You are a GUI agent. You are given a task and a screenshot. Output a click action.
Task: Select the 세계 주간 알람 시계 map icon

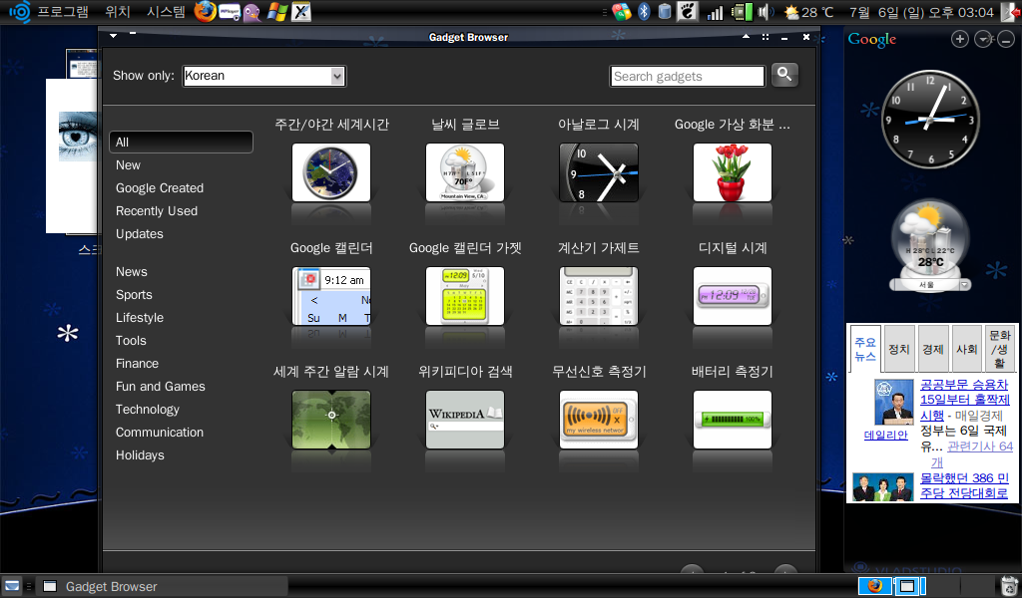[331, 420]
